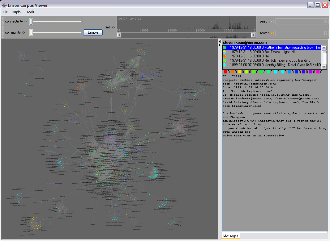The image size is (330, 241).
Task: Click the Java icon in the title bar
Action: [x=4, y=5]
